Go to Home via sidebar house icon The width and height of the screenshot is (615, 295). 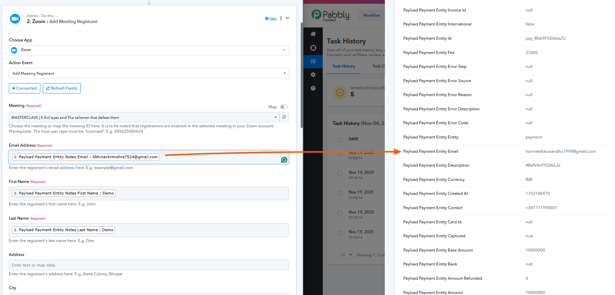click(x=313, y=34)
